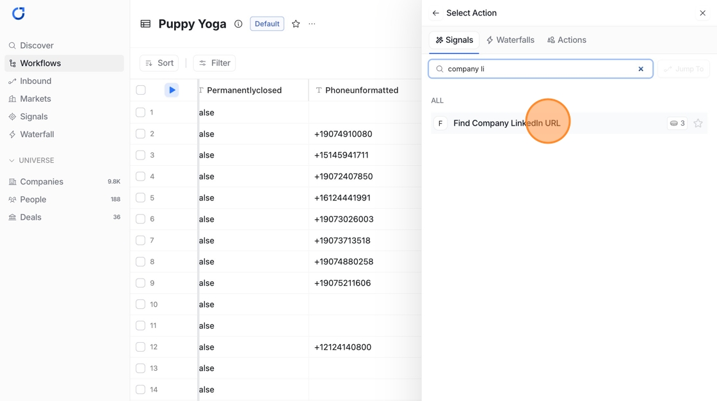Open the Sort options
Viewport: 717px width, 401px height.
[x=159, y=63]
